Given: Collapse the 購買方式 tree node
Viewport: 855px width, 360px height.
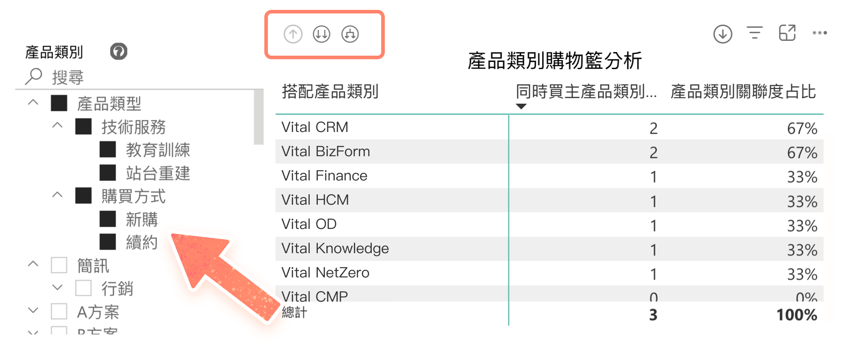Looking at the screenshot, I should coord(58,195).
